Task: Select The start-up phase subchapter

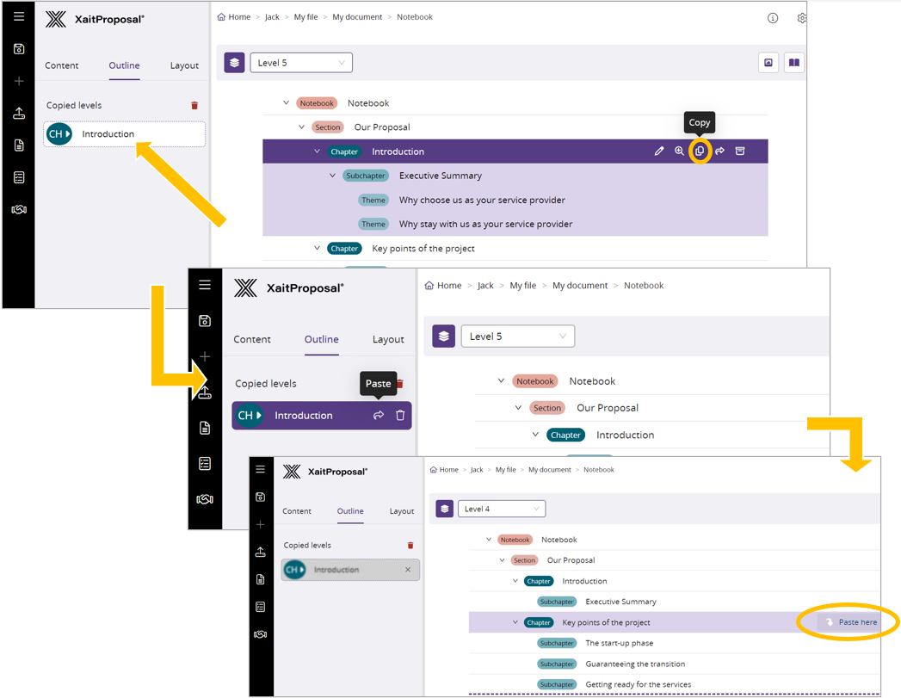Action: (x=619, y=643)
